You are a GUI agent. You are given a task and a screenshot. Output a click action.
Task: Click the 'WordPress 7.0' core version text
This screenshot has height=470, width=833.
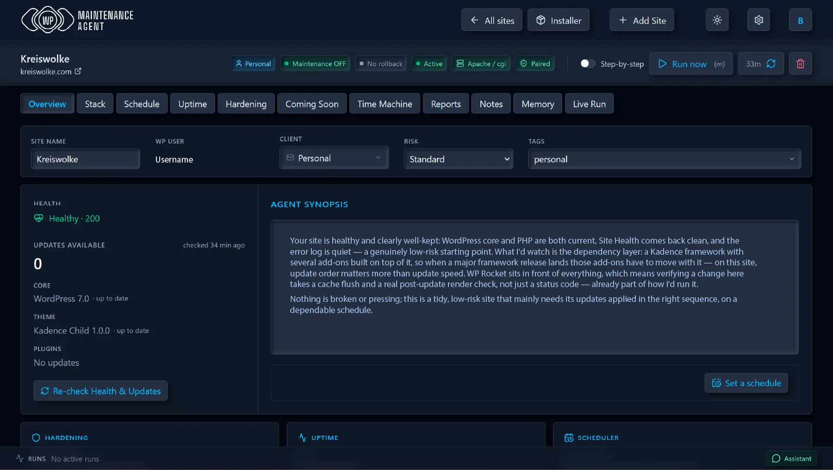tap(61, 299)
